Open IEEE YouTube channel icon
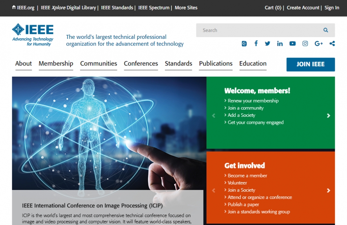 tap(293, 43)
